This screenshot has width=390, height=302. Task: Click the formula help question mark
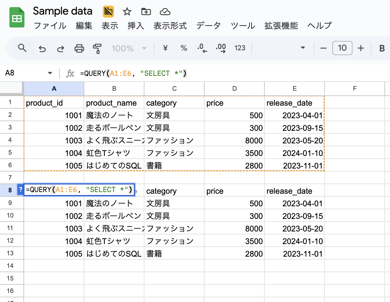coord(20,190)
